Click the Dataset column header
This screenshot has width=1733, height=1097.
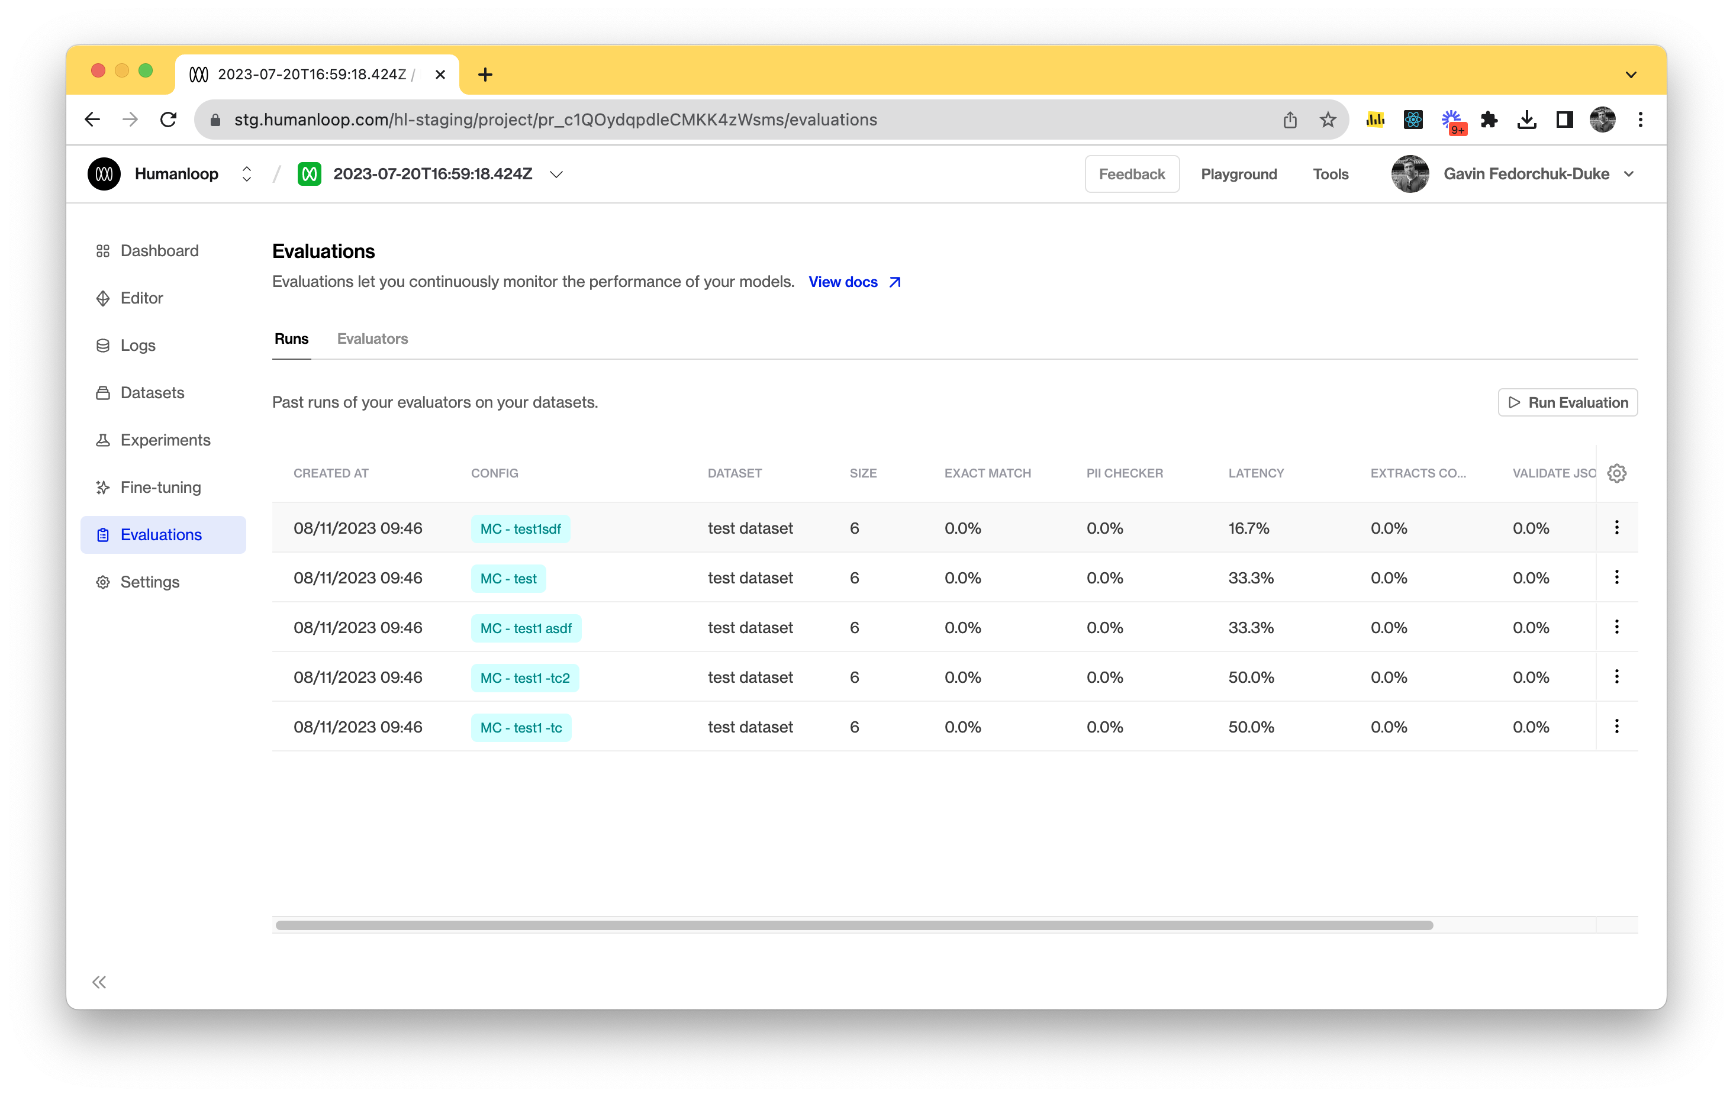pyautogui.click(x=734, y=473)
